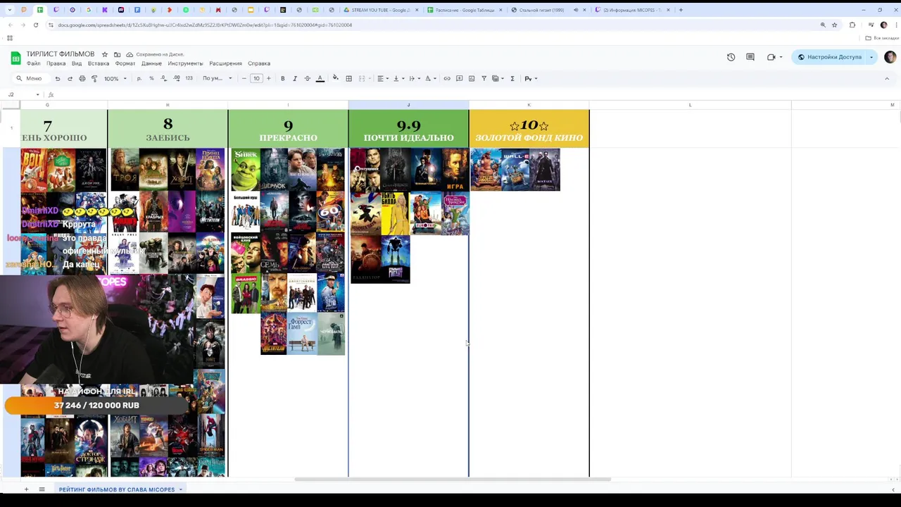Viewport: 901px width, 507px height.
Task: Open filter views dropdown
Action: 498,78
